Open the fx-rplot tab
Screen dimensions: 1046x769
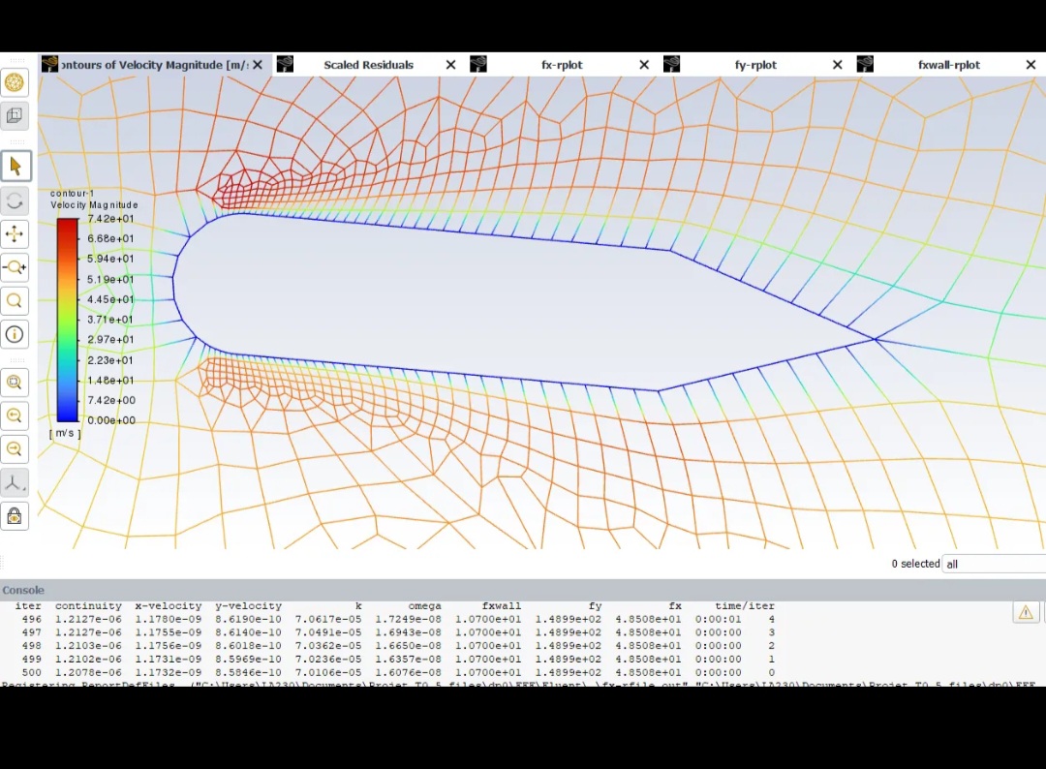coord(562,65)
